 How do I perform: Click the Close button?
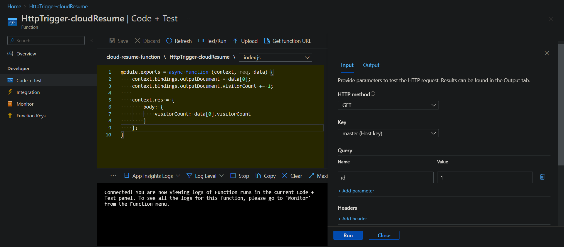click(384, 235)
